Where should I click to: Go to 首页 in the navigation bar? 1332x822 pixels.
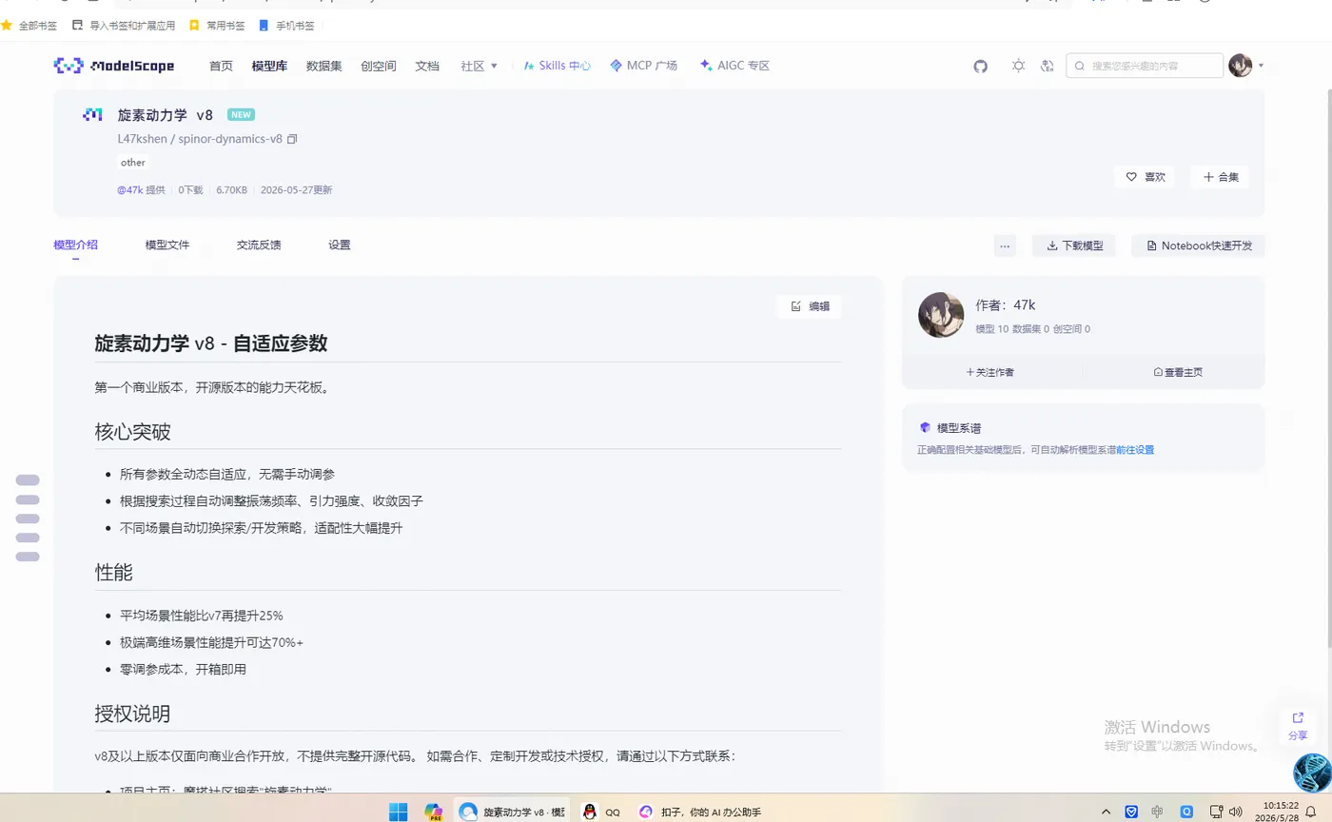(221, 66)
